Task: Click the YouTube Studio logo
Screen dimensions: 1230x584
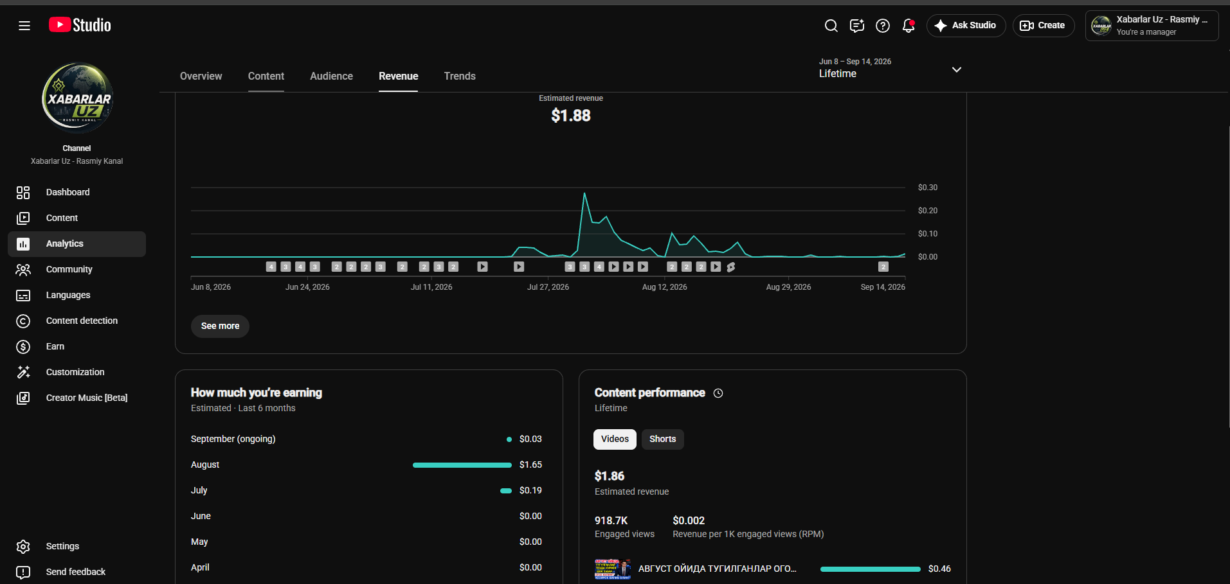Action: click(x=80, y=25)
